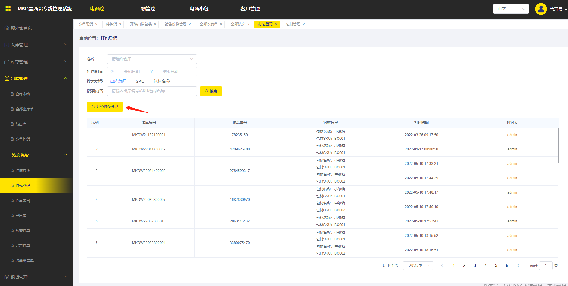Click the clock icon in 打包时间 field
The height and width of the screenshot is (286, 568).
click(x=113, y=72)
